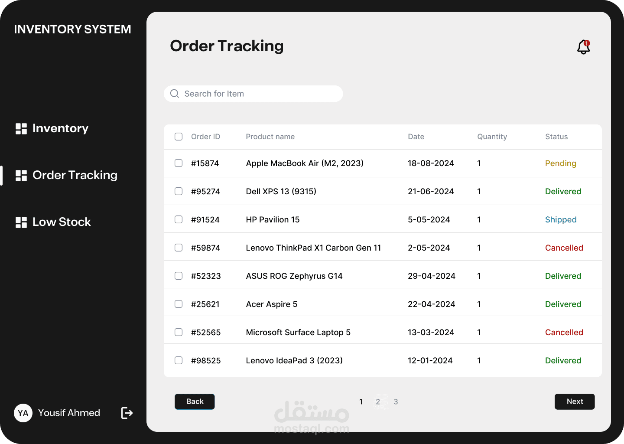Select order #98525 checkbox
This screenshot has width=624, height=444.
click(179, 360)
